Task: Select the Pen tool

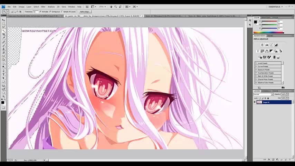Action: (3, 71)
